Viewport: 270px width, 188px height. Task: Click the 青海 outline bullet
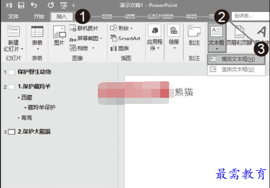[x=27, y=118]
